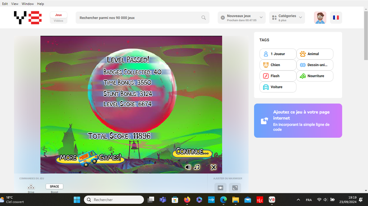Image resolution: width=368 pixels, height=206 pixels.
Task: Show hidden icons in the system tray
Action: point(298,200)
